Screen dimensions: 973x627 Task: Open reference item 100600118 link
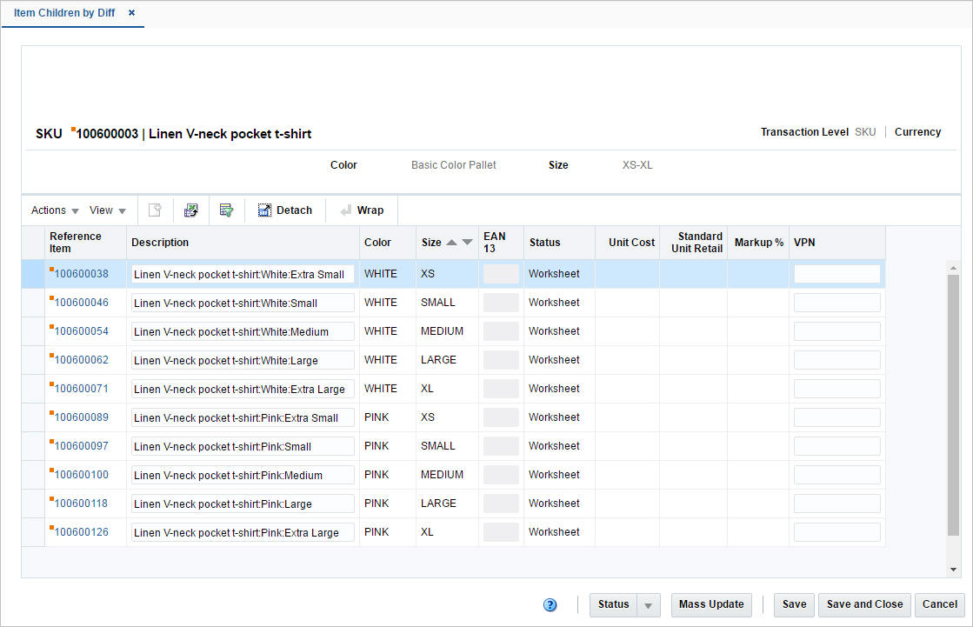[x=81, y=503]
